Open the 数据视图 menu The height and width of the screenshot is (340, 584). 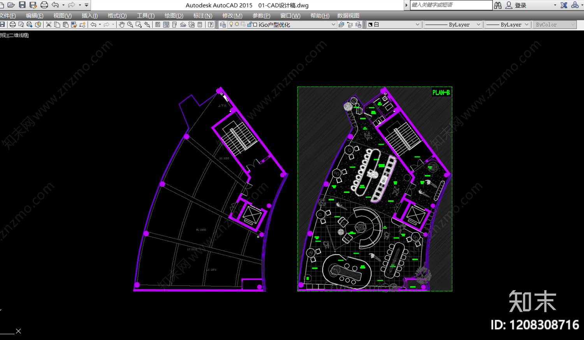tap(348, 16)
